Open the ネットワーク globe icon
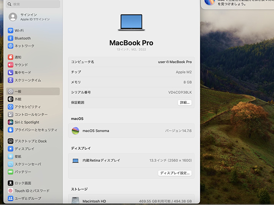This screenshot has width=274, height=205. pos(11,46)
